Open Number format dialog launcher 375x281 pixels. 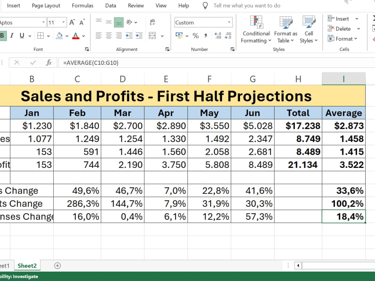[x=232, y=49]
